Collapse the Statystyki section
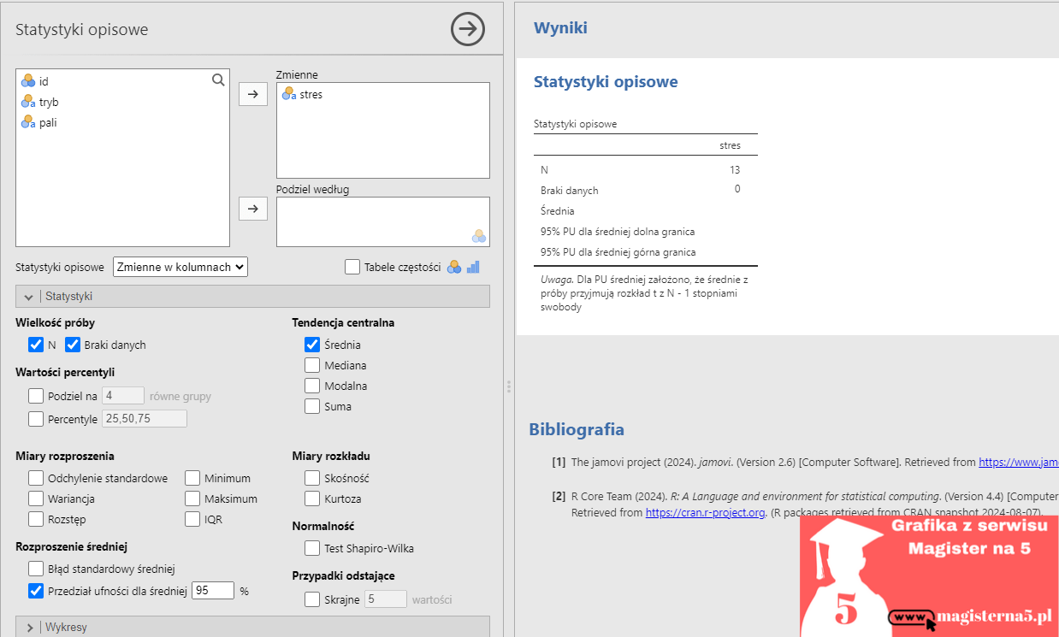The image size is (1059, 637). coord(29,296)
